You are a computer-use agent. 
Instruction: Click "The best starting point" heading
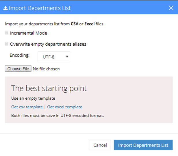point(49,88)
